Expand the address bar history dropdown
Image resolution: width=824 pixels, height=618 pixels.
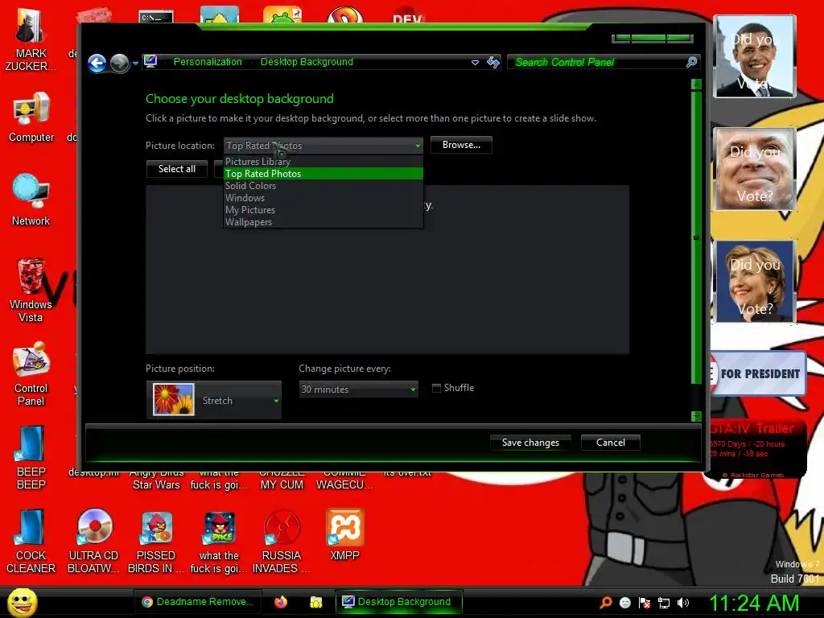(475, 63)
